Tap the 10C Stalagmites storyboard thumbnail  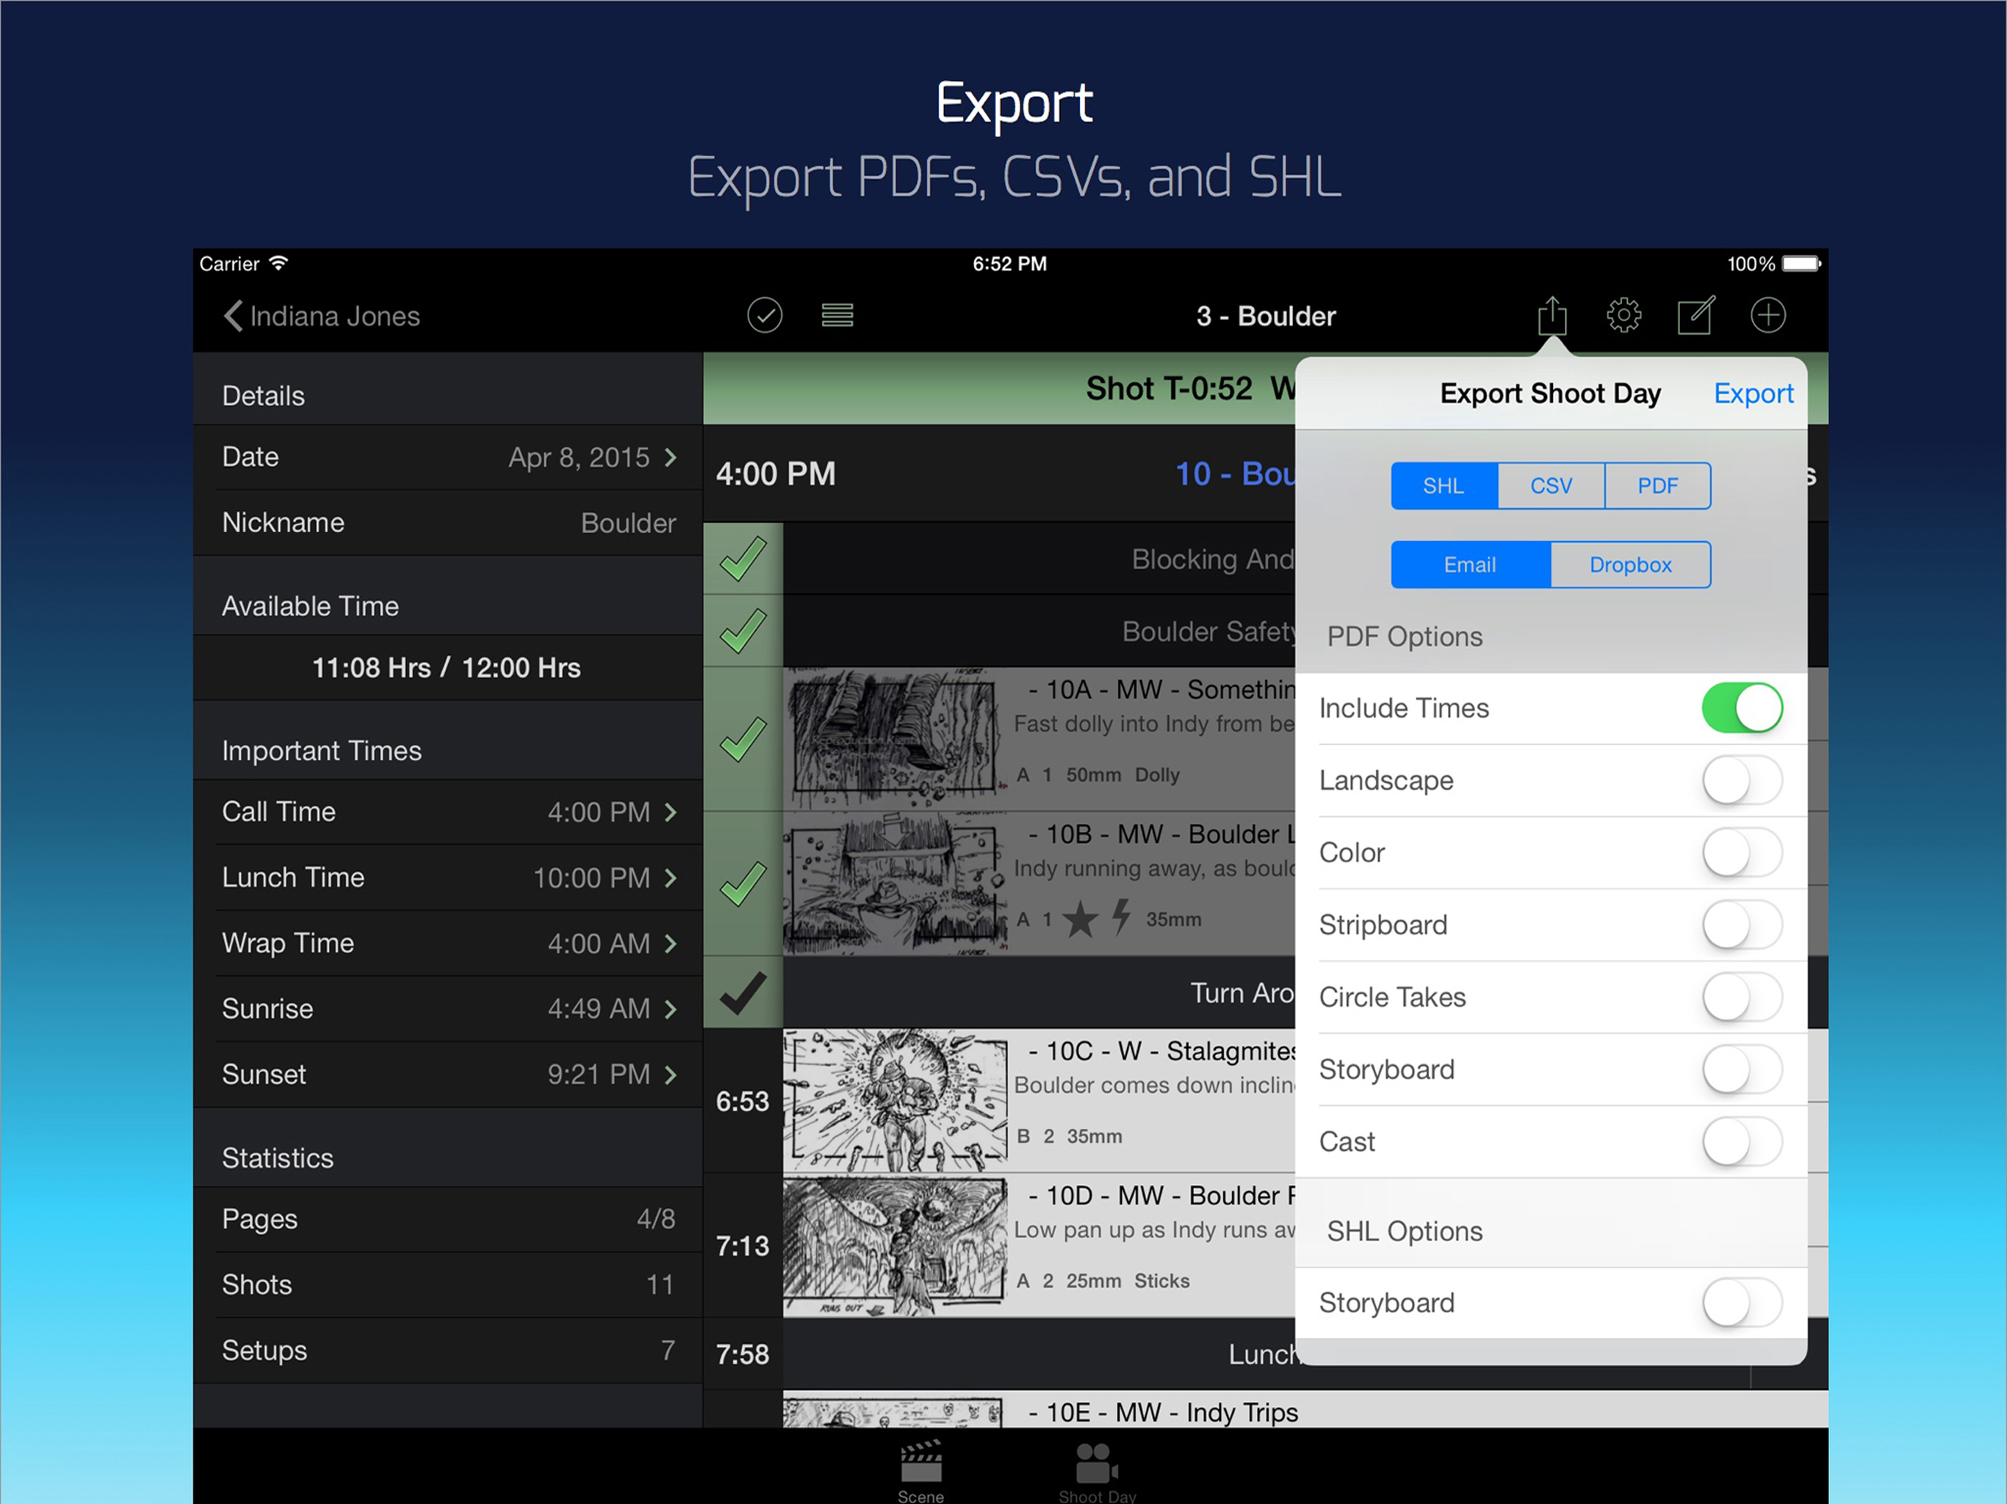(895, 1100)
